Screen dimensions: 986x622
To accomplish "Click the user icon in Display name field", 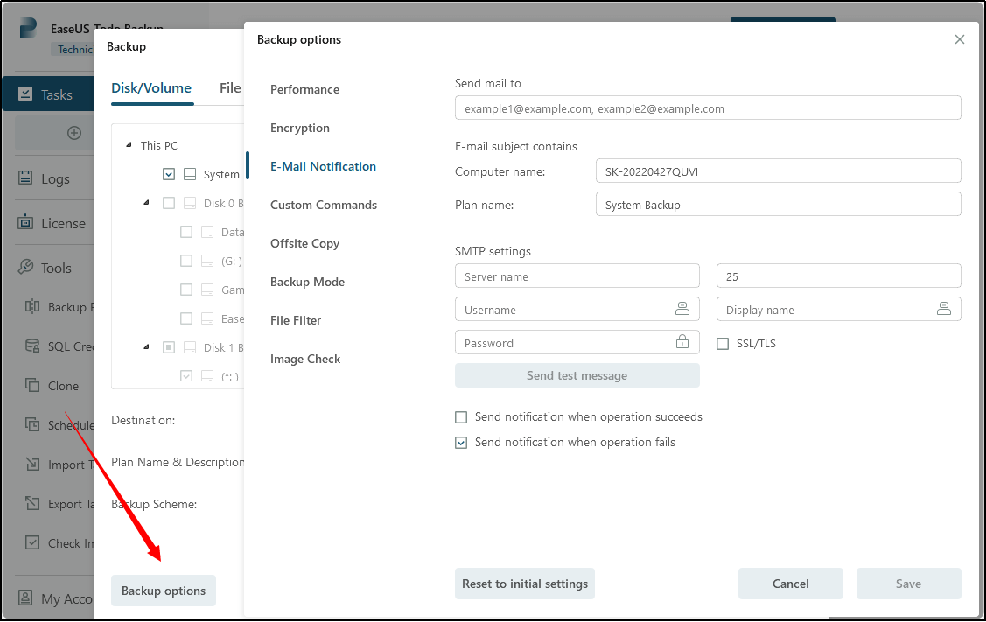I will point(943,309).
